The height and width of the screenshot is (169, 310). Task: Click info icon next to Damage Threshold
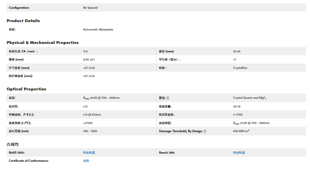pyautogui.click(x=205, y=131)
